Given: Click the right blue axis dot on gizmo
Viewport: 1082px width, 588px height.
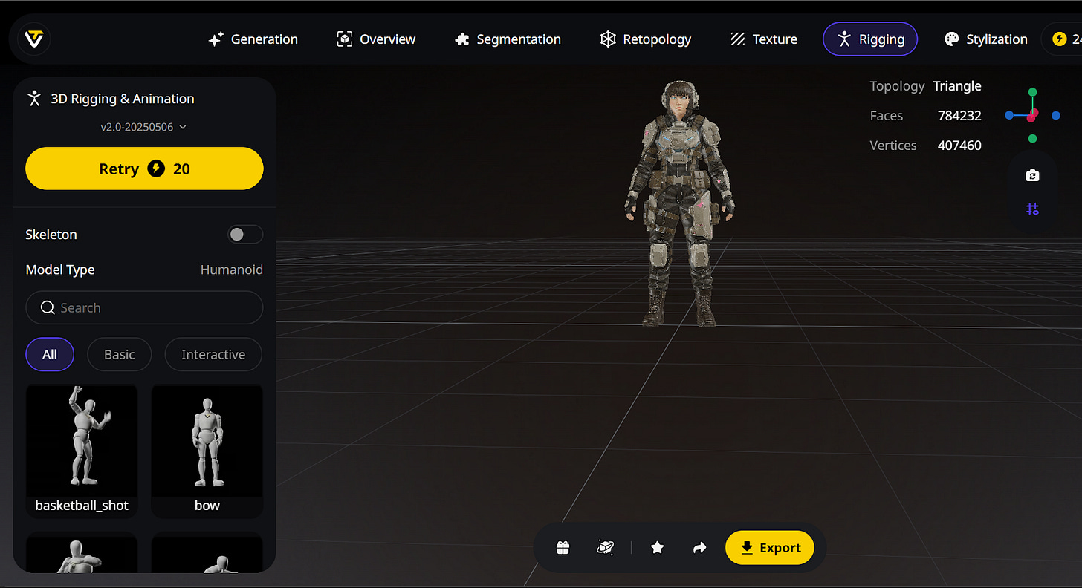Looking at the screenshot, I should pos(1056,116).
